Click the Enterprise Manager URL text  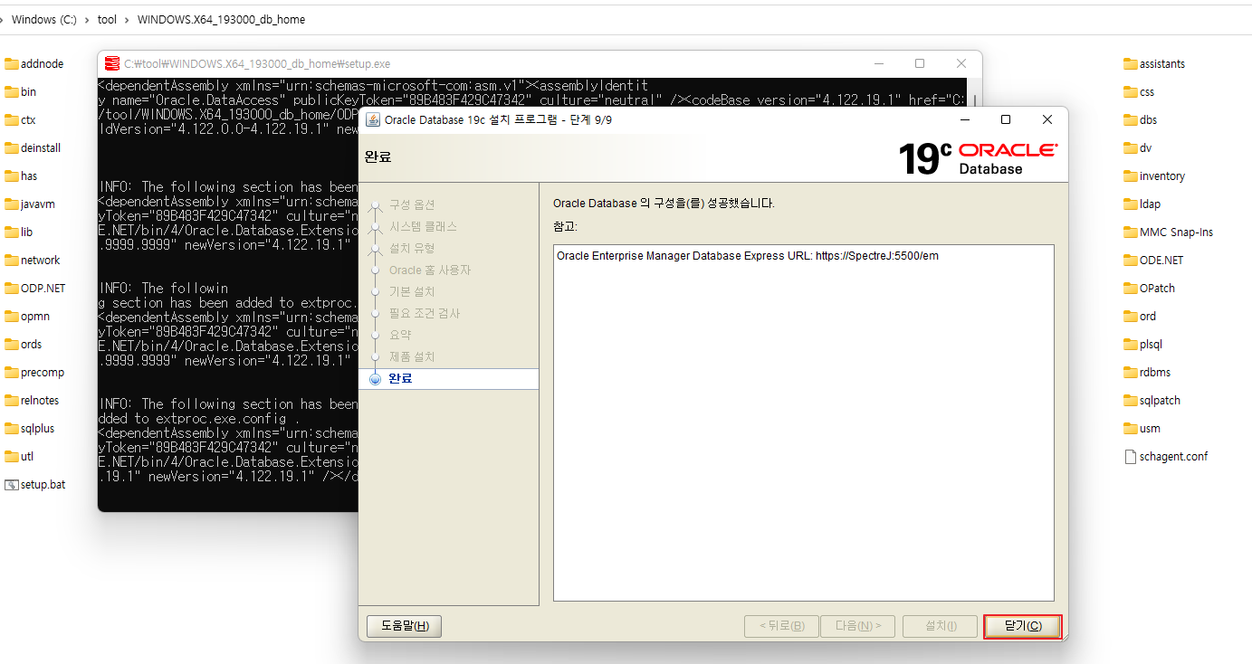pos(748,256)
